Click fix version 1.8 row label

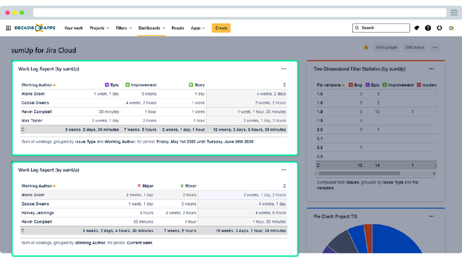[320, 112]
